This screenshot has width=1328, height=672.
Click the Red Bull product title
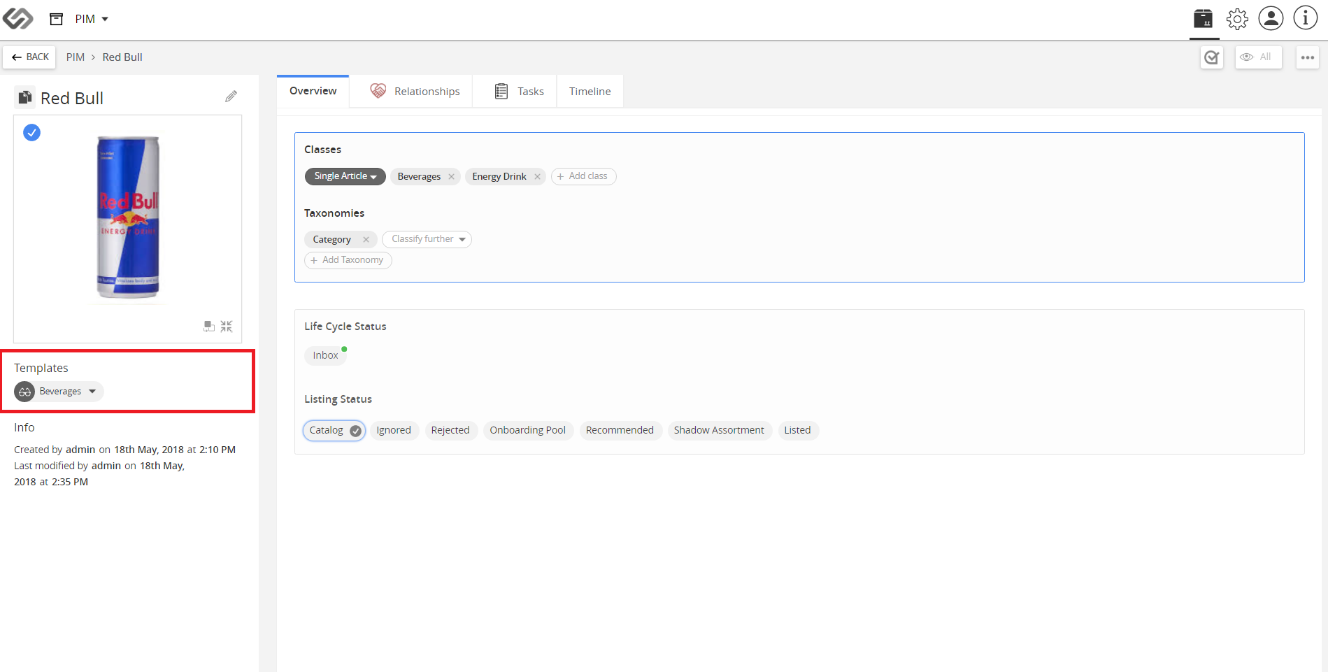pyautogui.click(x=72, y=99)
